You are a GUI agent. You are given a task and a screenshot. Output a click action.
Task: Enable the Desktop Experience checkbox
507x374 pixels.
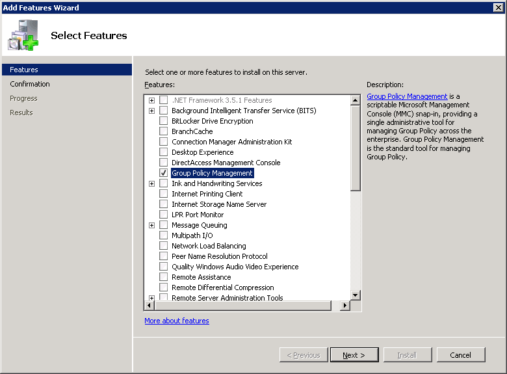point(164,152)
